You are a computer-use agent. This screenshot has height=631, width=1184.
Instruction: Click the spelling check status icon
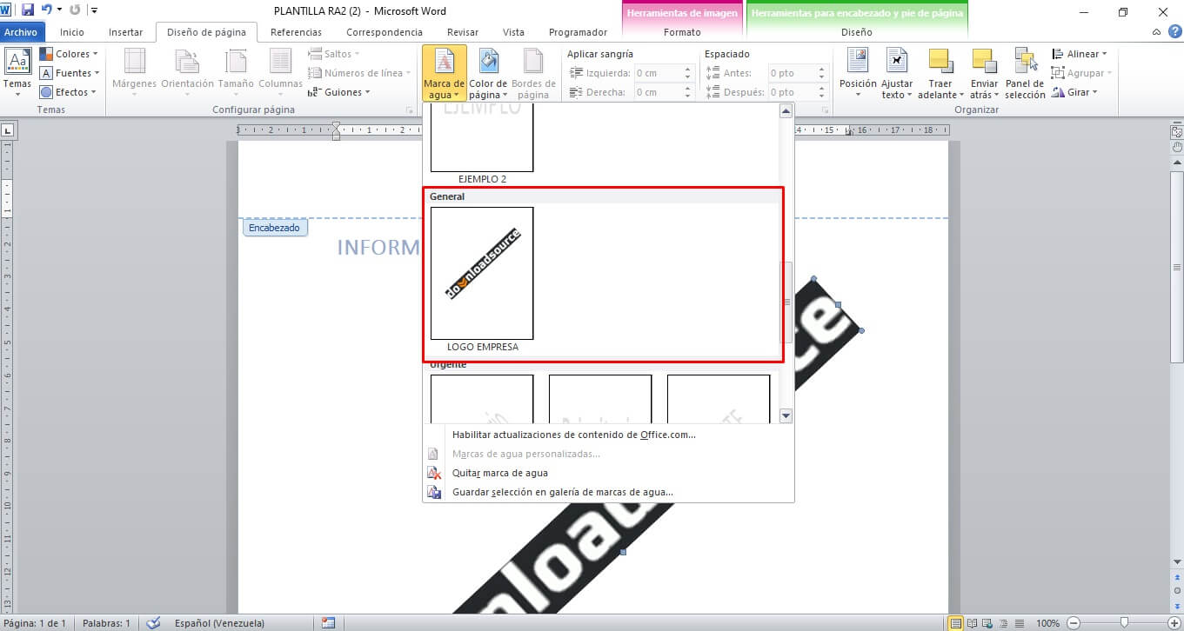pyautogui.click(x=154, y=623)
